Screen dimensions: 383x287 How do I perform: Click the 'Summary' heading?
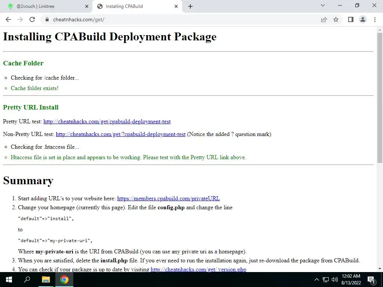click(28, 180)
